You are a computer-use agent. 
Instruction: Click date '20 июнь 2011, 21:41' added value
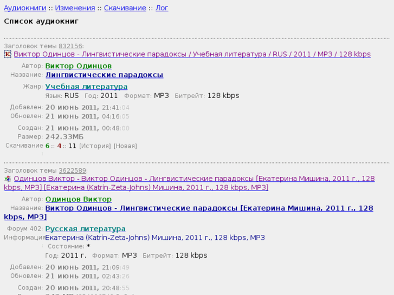point(87,108)
